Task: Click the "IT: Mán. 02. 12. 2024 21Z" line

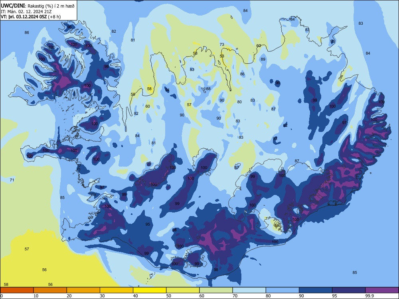Action: tap(26, 12)
